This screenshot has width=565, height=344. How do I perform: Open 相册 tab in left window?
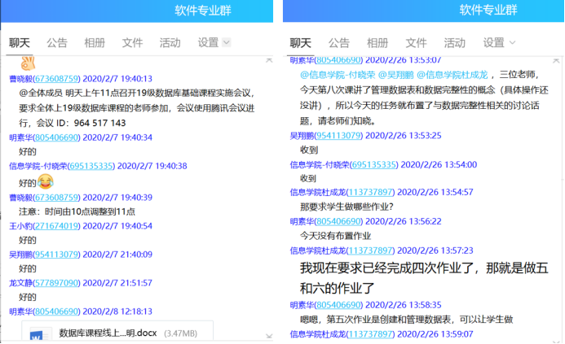click(95, 43)
